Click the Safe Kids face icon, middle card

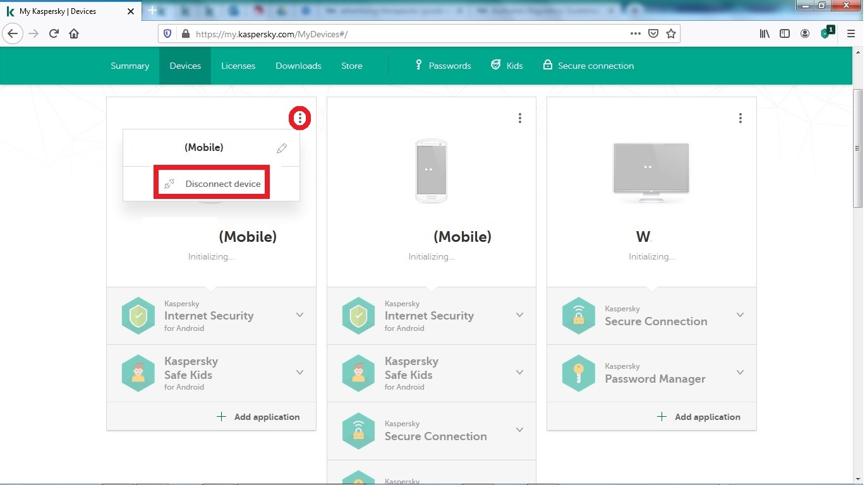point(358,373)
